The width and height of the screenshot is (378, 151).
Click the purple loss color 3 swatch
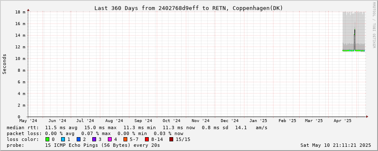point(94,139)
